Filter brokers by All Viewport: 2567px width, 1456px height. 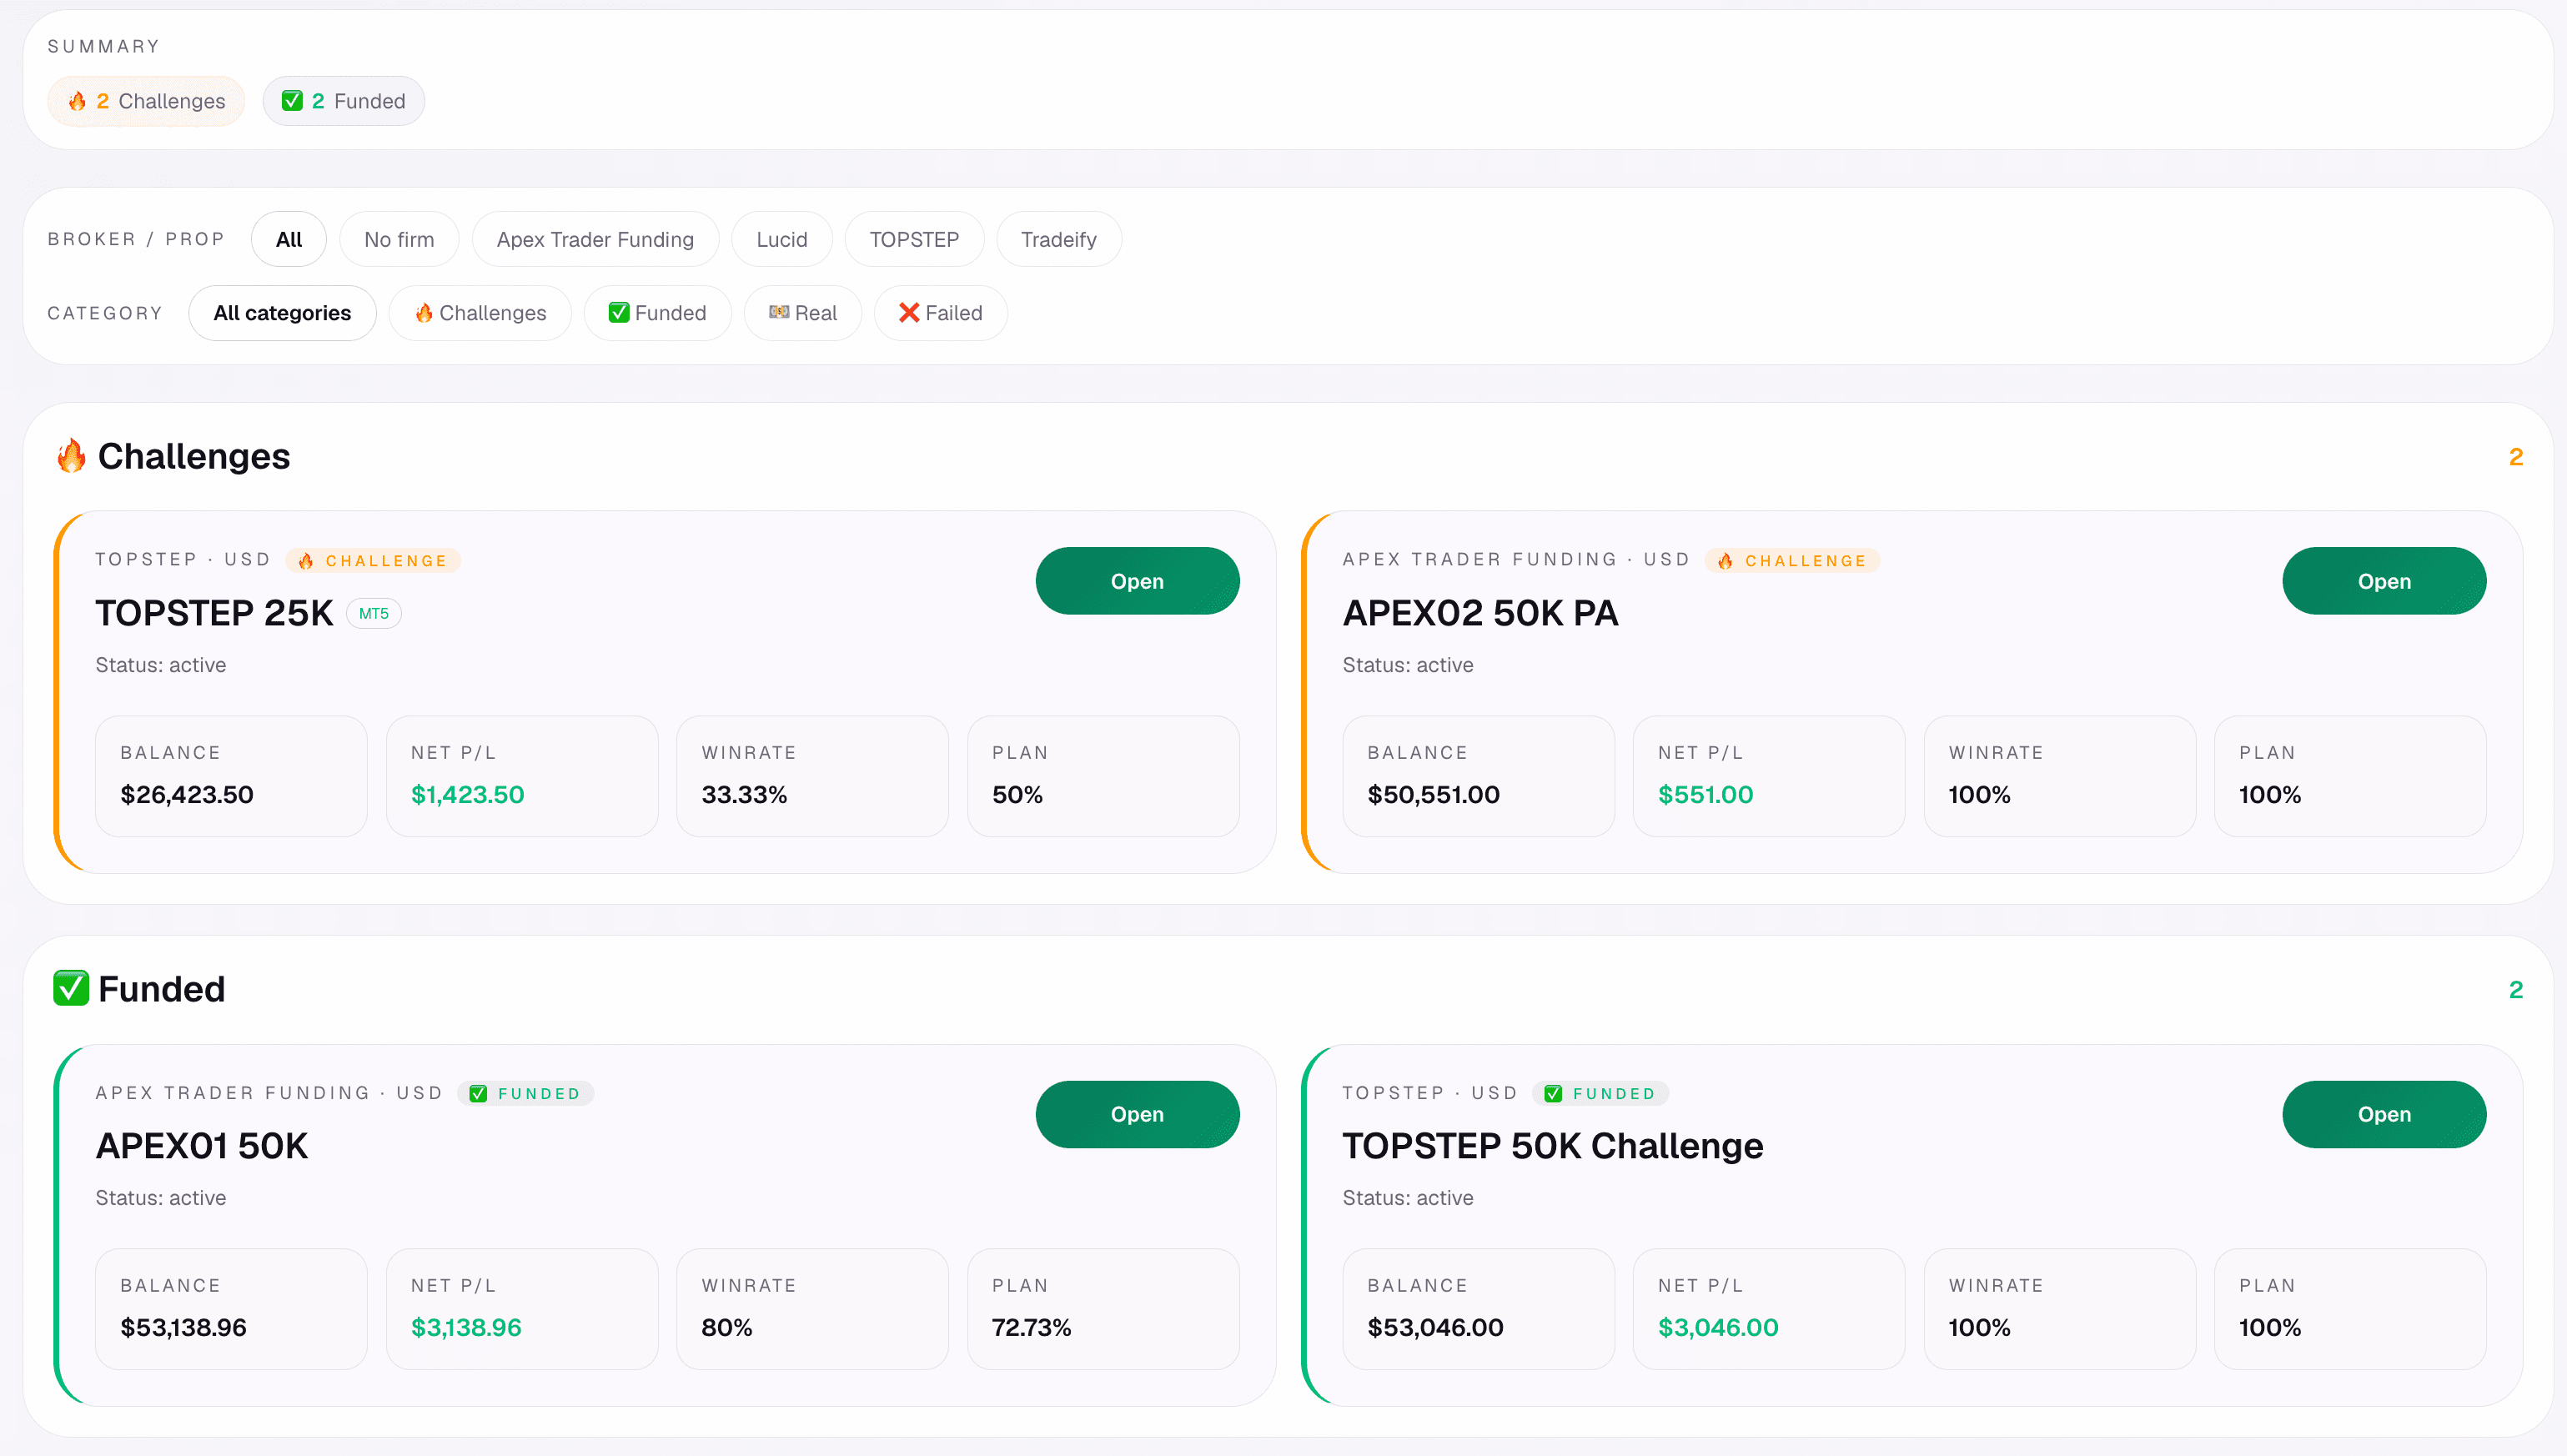[289, 239]
